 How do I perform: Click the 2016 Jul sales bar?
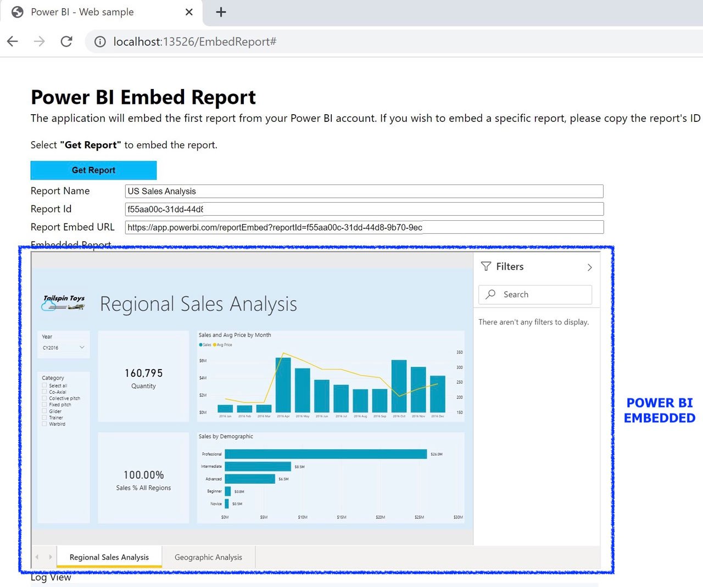pyautogui.click(x=341, y=399)
